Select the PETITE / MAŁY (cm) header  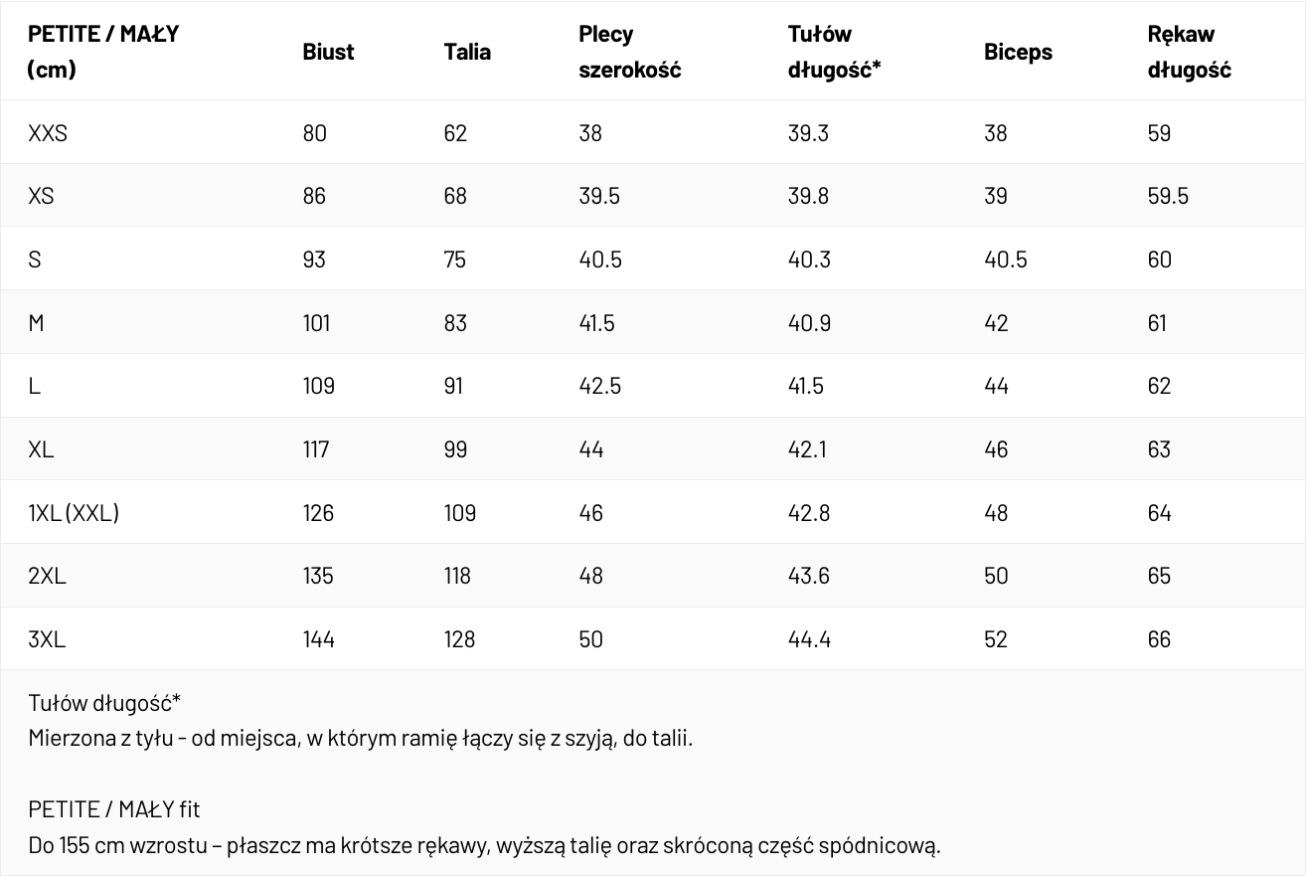pos(103,52)
